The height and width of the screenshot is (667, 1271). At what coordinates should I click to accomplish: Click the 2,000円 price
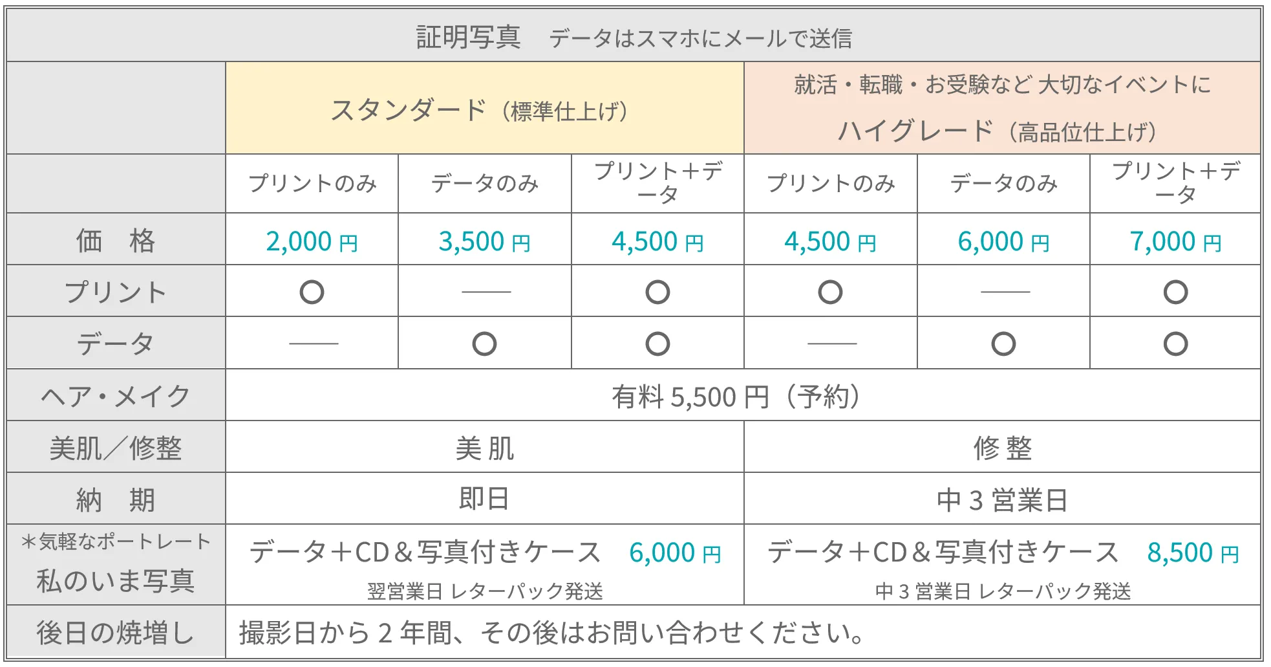[x=312, y=242]
